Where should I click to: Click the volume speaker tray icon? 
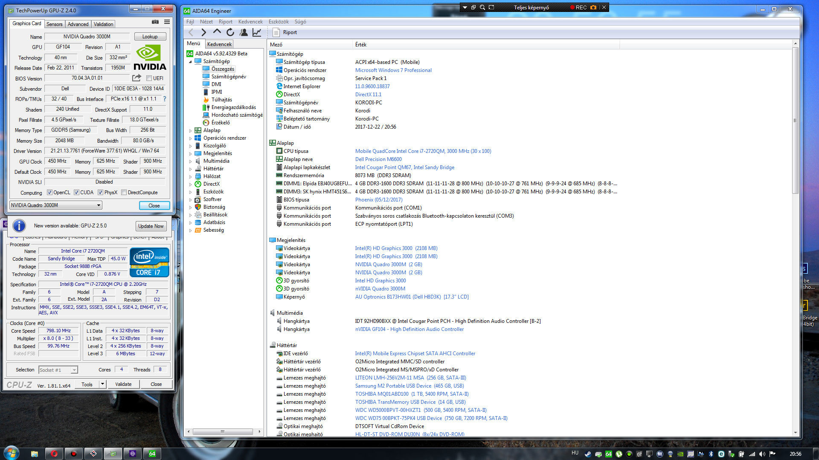[762, 454]
